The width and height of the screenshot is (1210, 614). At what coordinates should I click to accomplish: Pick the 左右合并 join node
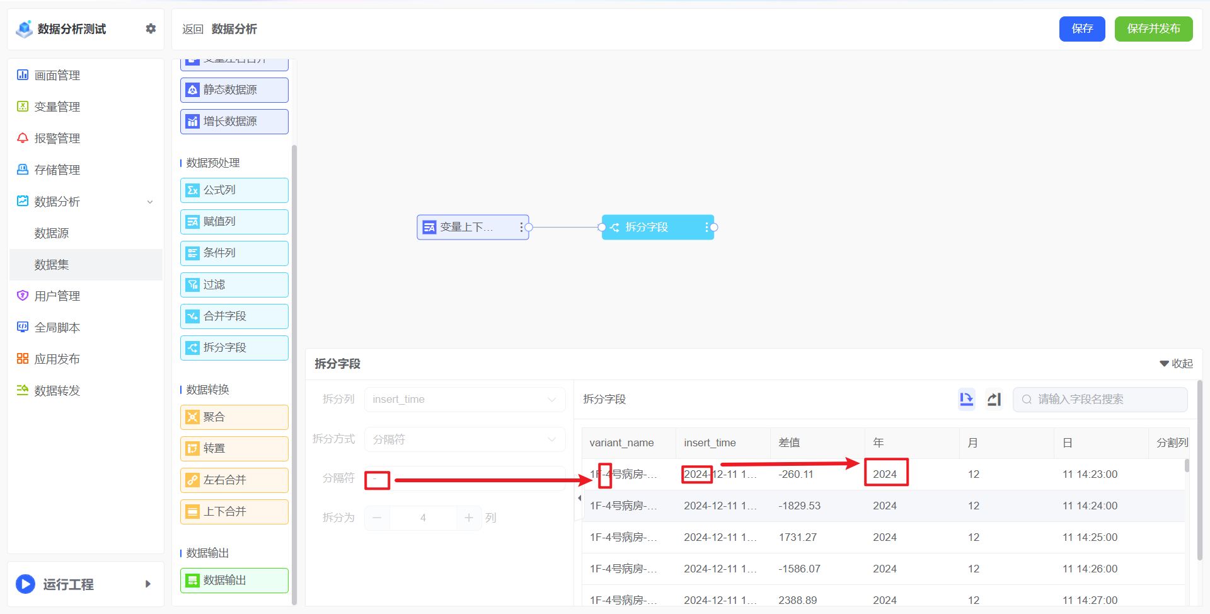click(234, 480)
